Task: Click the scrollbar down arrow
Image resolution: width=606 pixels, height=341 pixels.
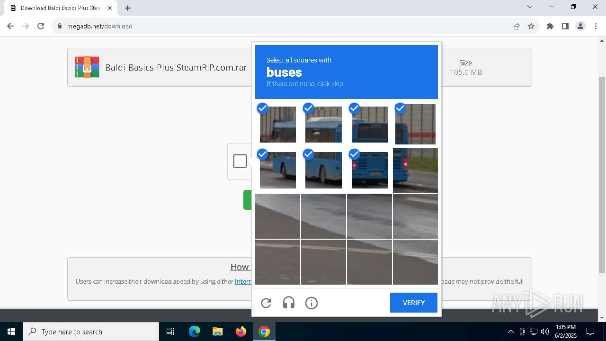Action: [x=602, y=318]
